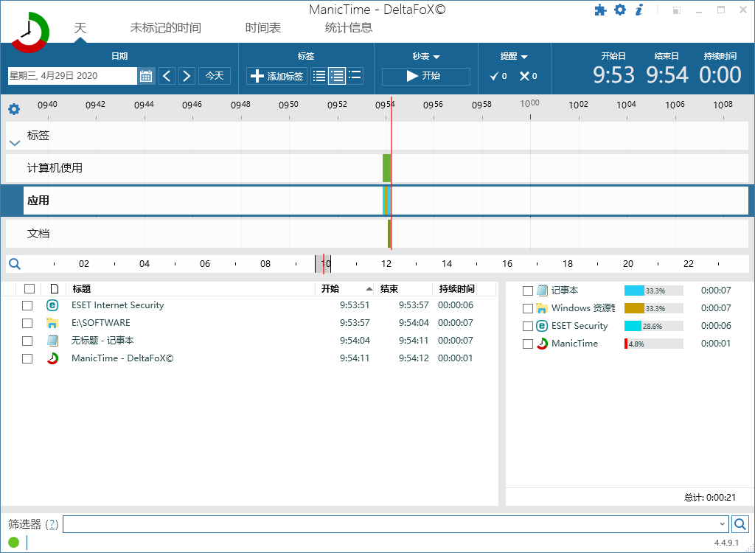Click the ManicTime clock logo
This screenshot has width=755, height=553.
pyautogui.click(x=29, y=32)
